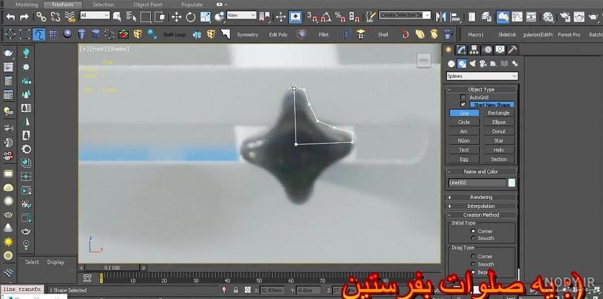Click the Ellipse spline button
The width and height of the screenshot is (603, 299).
pyautogui.click(x=498, y=122)
